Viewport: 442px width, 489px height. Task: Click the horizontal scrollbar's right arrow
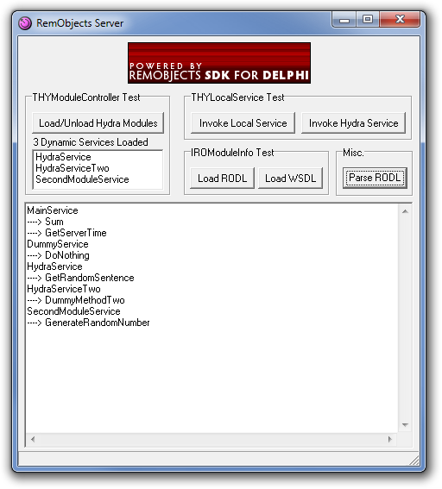point(390,439)
